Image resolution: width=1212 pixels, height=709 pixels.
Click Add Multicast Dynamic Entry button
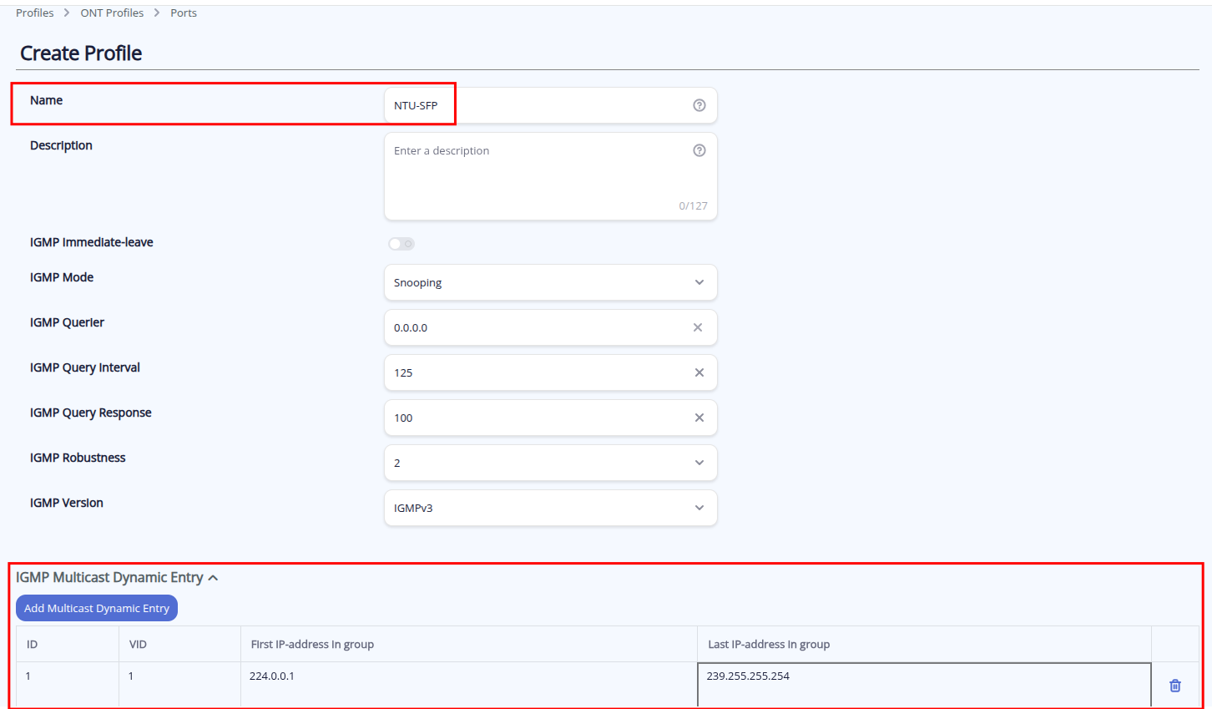point(97,608)
